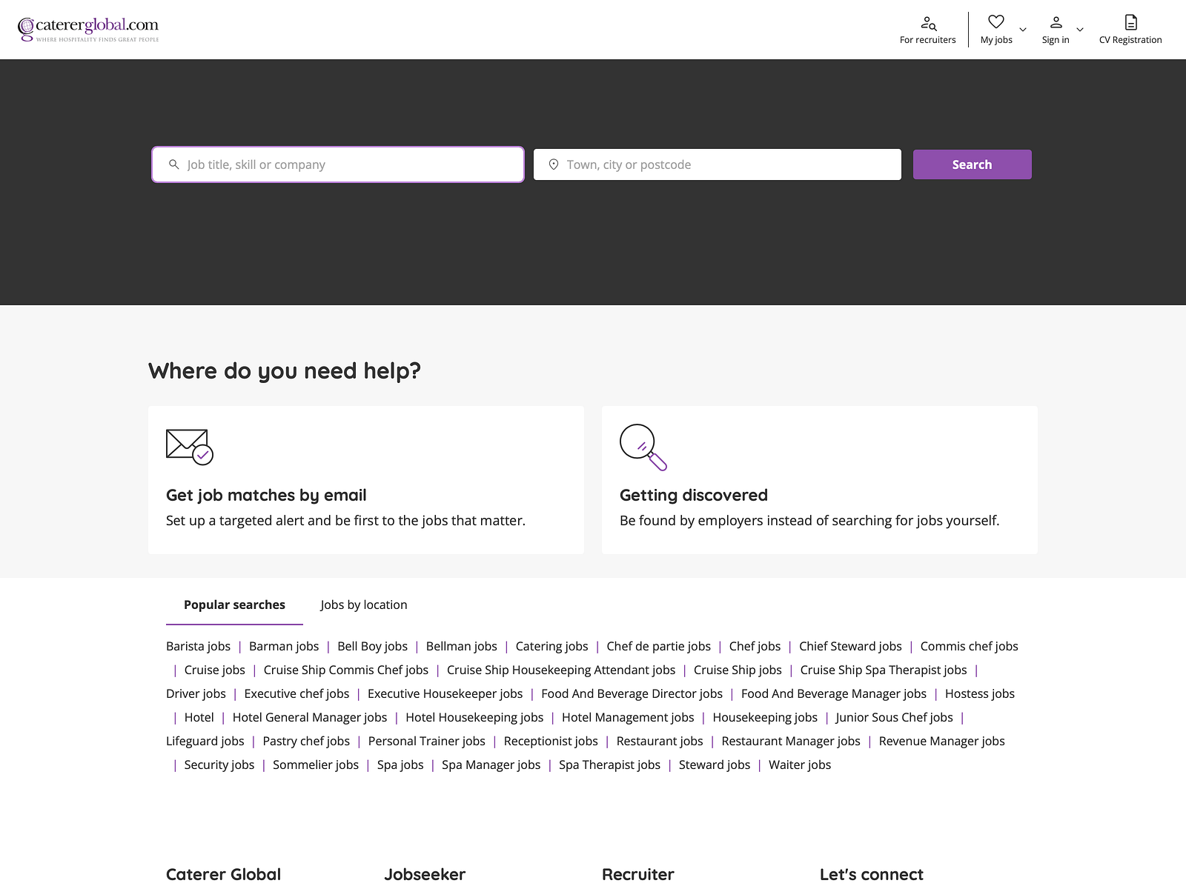Expand the dropdown chevron next to My jobs
This screenshot has height=889, width=1186.
1024,30
